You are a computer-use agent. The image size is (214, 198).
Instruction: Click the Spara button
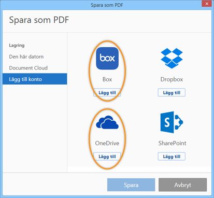(131, 185)
